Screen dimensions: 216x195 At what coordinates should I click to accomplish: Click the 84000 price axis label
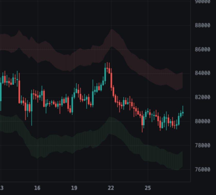point(203,73)
